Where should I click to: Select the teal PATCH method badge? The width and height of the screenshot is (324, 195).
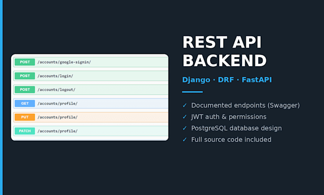(x=25, y=131)
